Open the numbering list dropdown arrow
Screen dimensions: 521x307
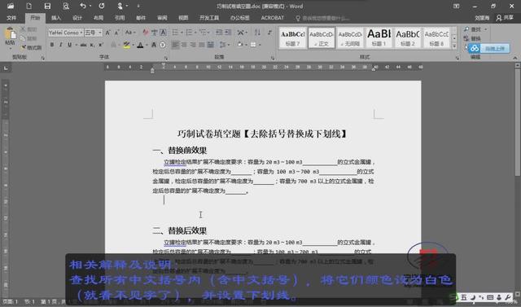tap(195, 33)
